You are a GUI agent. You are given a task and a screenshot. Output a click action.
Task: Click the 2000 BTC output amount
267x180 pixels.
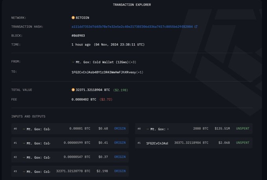click(x=201, y=129)
